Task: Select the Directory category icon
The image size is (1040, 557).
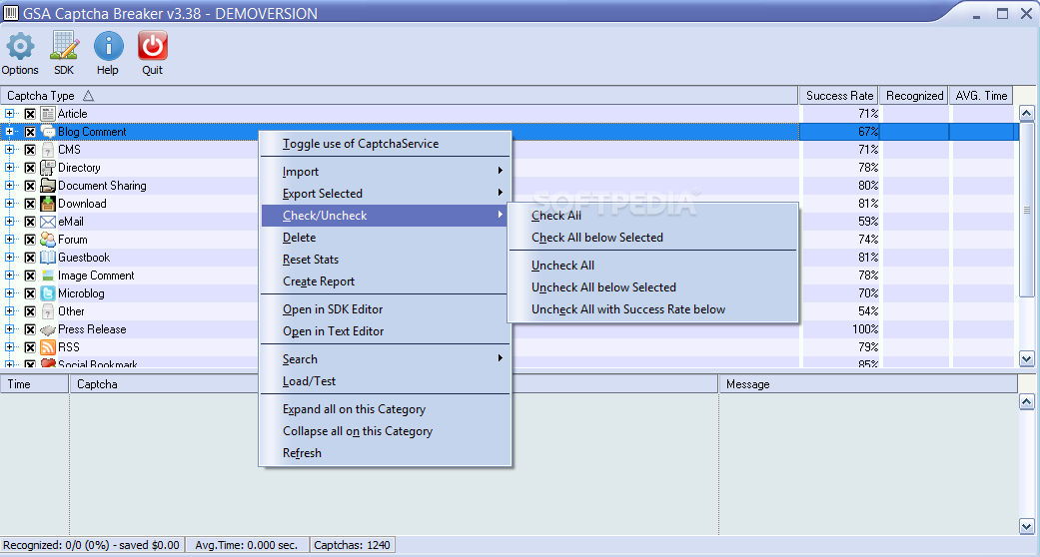Action: point(48,168)
